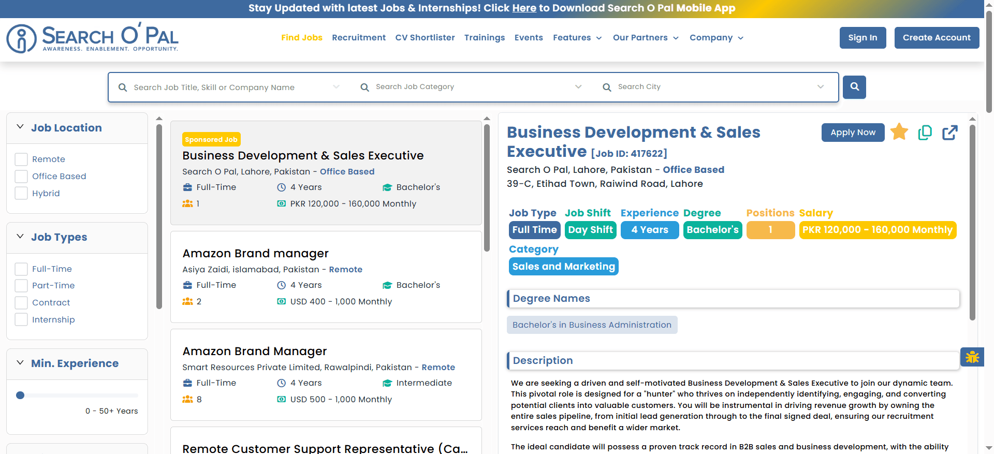The height and width of the screenshot is (454, 994).
Task: Open job in new tab icon
Action: [x=950, y=133]
